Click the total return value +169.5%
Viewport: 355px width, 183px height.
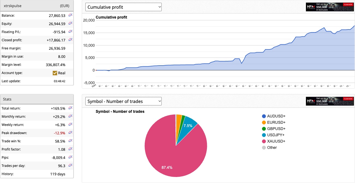coord(58,108)
